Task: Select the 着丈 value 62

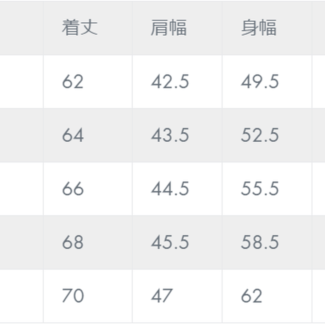Action: 73,82
